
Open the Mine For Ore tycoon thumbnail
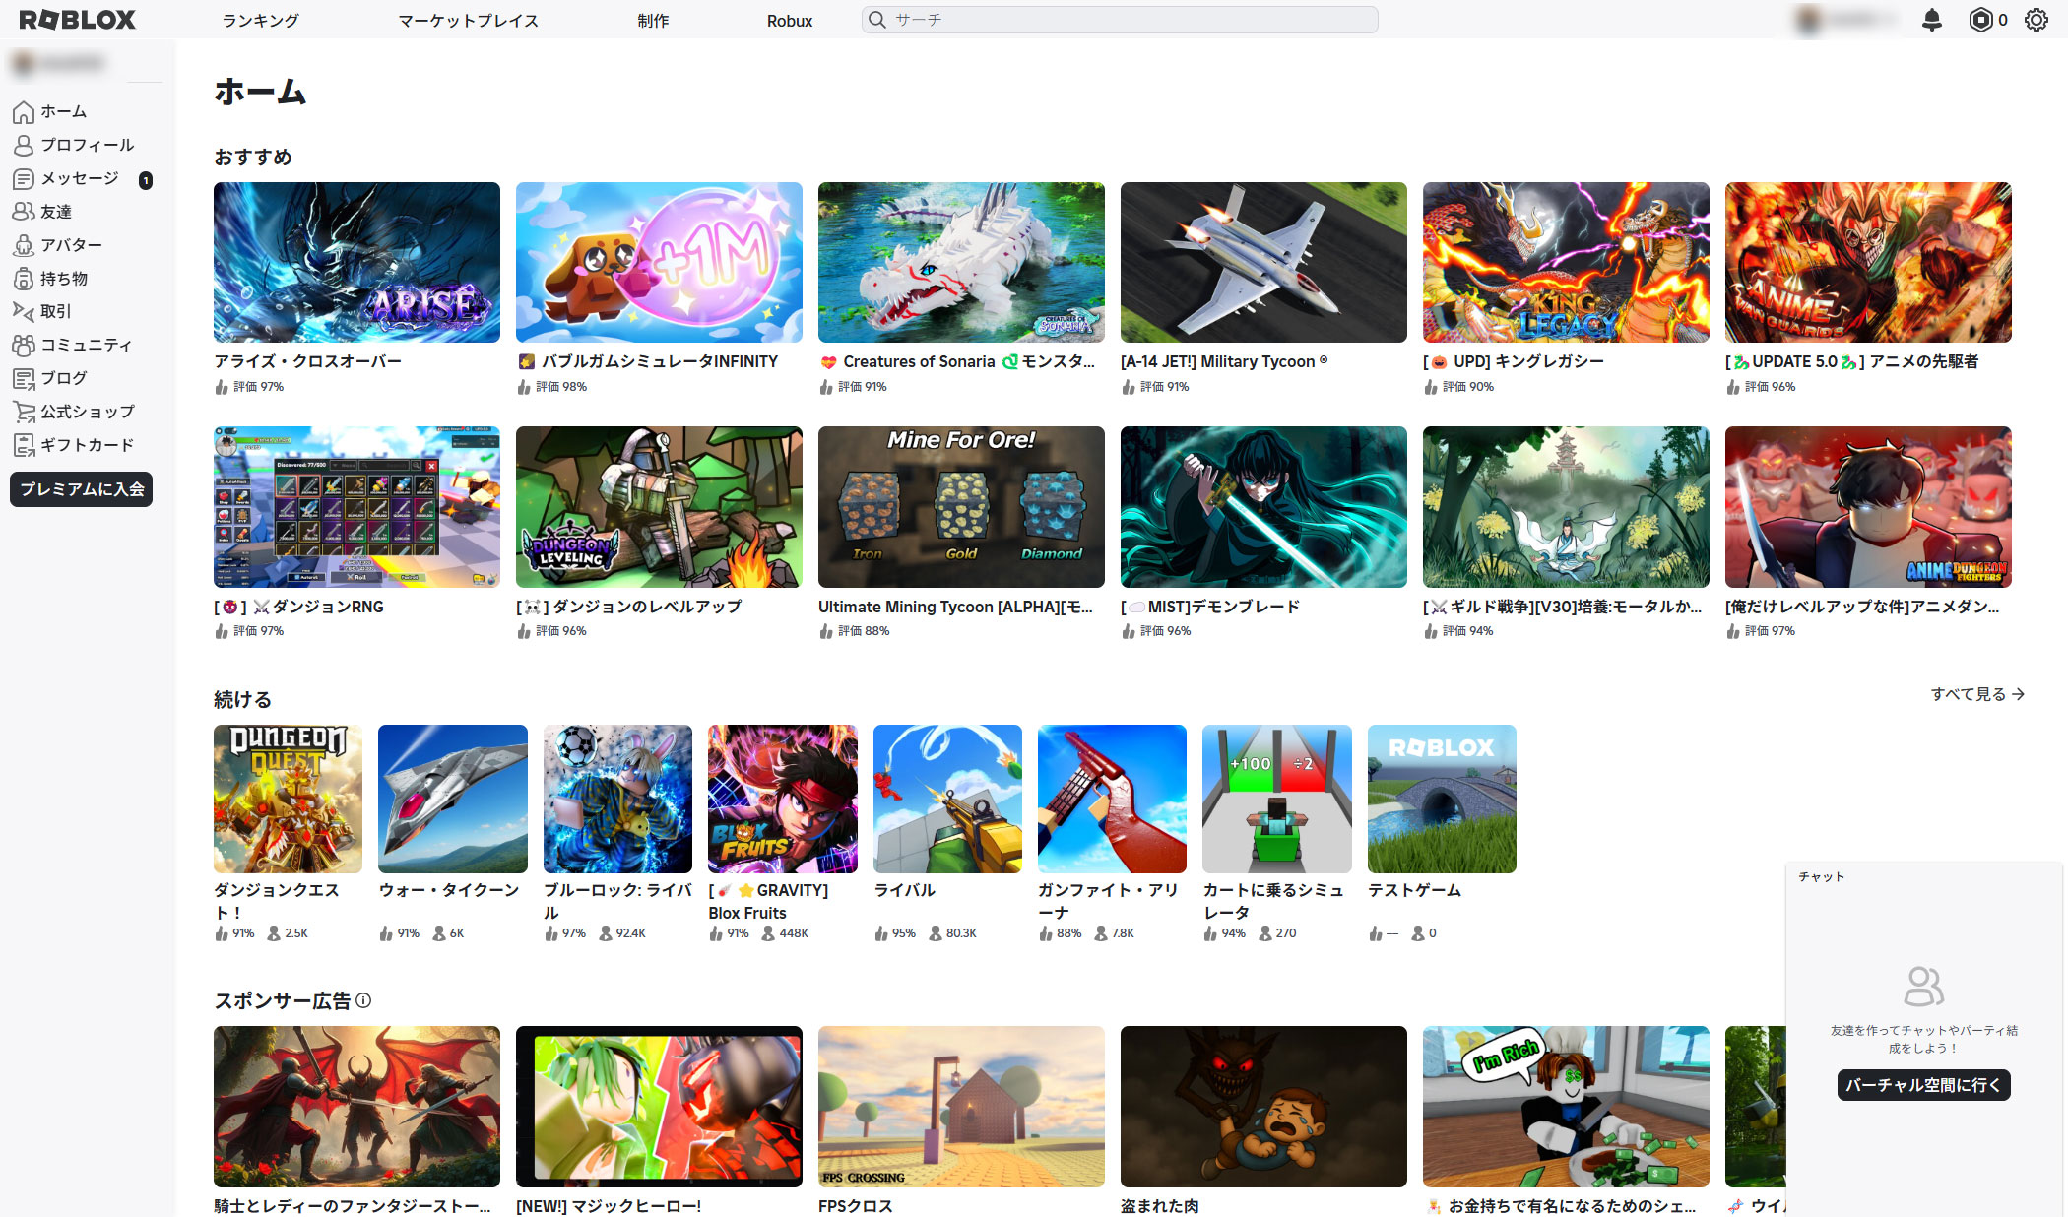[960, 507]
